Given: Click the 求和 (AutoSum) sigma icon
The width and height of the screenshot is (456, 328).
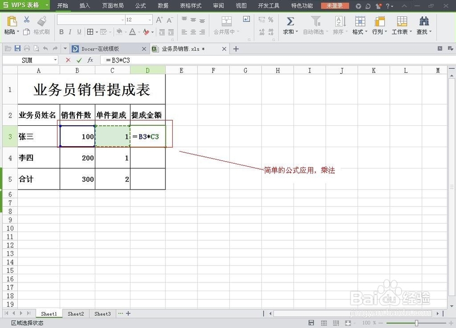Looking at the screenshot, I should 290,21.
